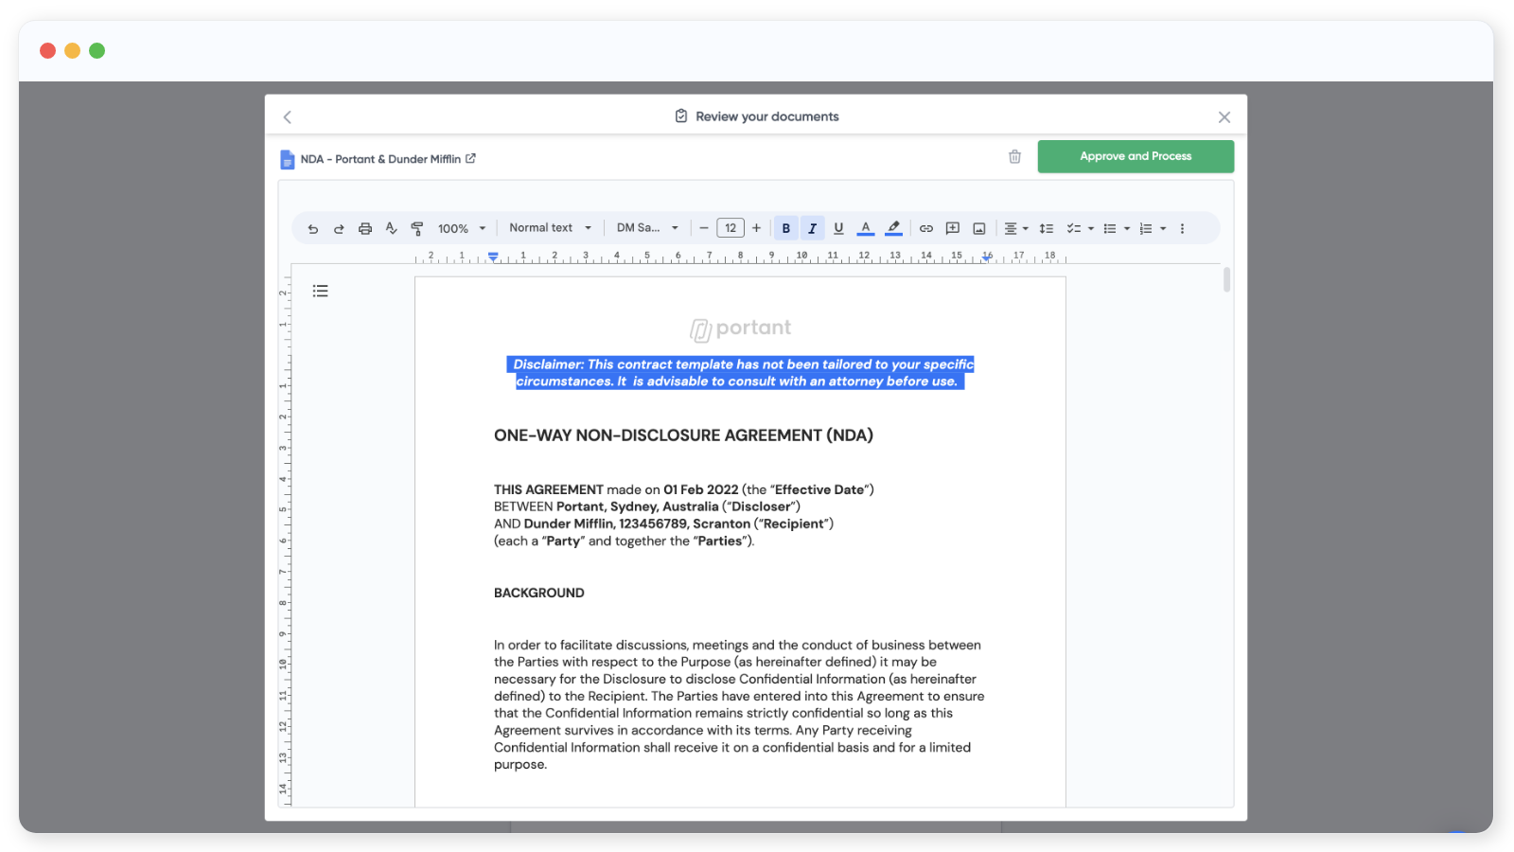Viewport: 1514px width, 852px height.
Task: Click the green macOS window button
Action: (x=97, y=50)
